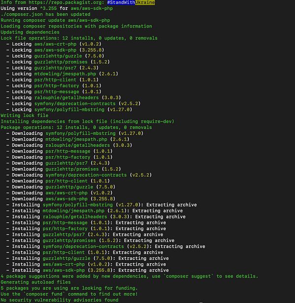Click "Installing mtdowling/jmespath.php" extracting line
Viewport: 295px width, 303px height.
coord(94,211)
